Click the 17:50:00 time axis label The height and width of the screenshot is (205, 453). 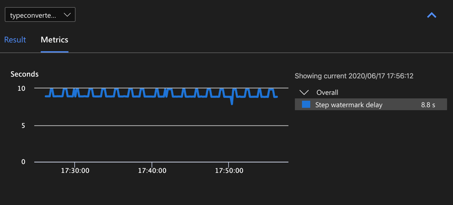[229, 171]
